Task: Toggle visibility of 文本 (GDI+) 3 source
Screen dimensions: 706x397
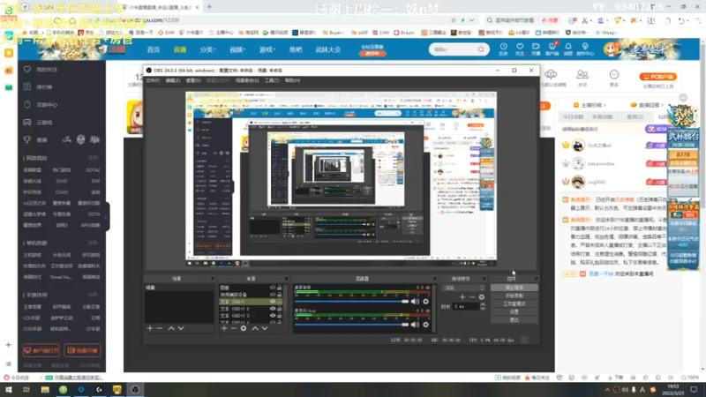Action: tap(273, 316)
